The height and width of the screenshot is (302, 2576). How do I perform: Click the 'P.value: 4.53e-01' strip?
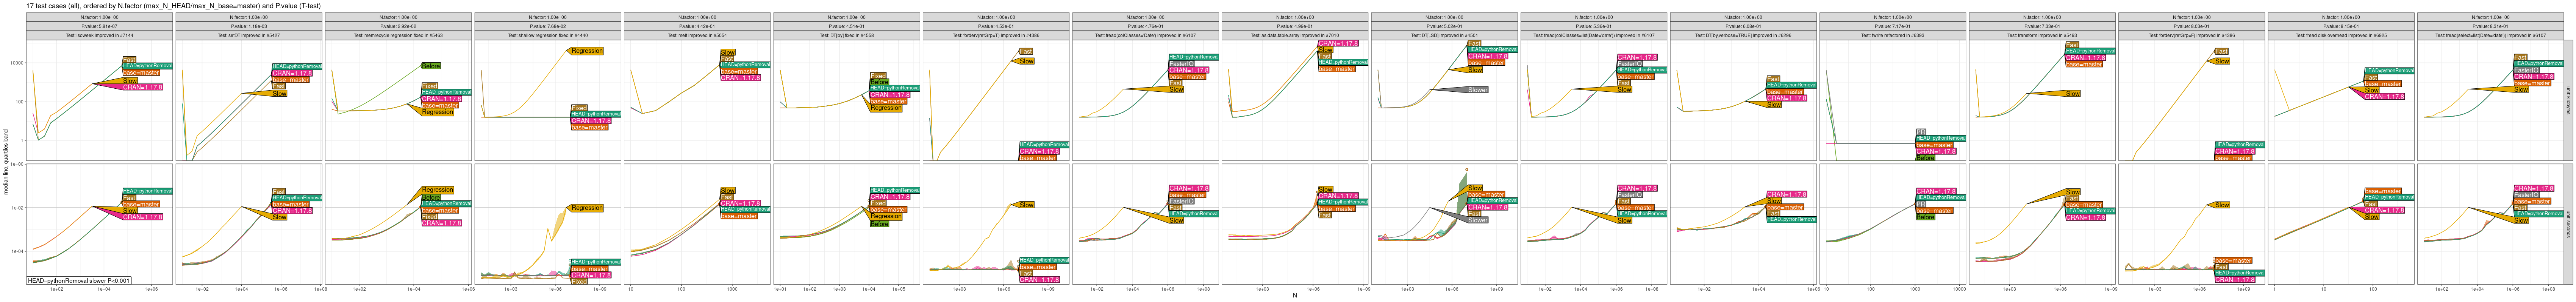pyautogui.click(x=996, y=26)
